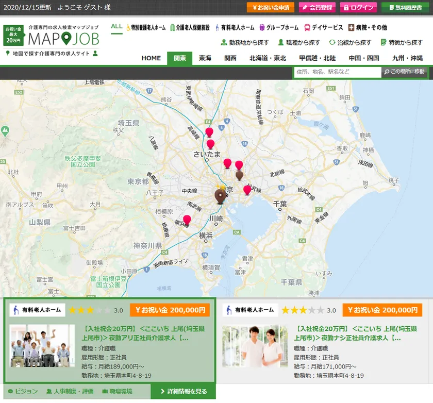Viewport: 433px width, 403px height.
Task: Toggle the 介護老人保健施設 facility filter
Action: 190,27
